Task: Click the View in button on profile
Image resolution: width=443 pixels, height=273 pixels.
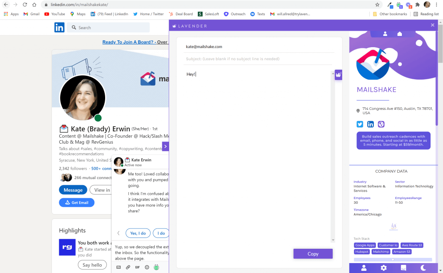Action: 101,190
